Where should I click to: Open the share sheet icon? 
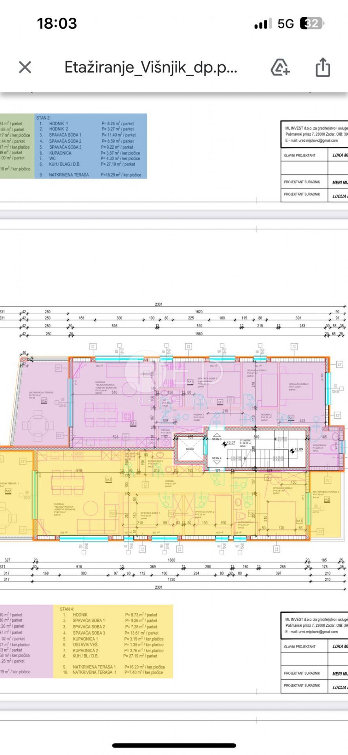322,67
